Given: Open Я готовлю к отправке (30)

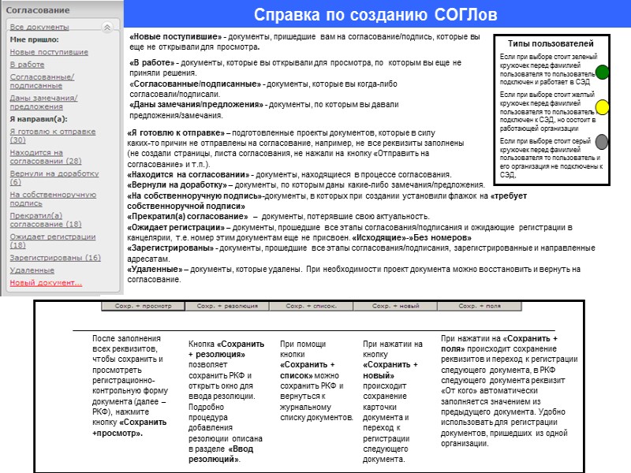Looking at the screenshot, I should coord(53,136).
